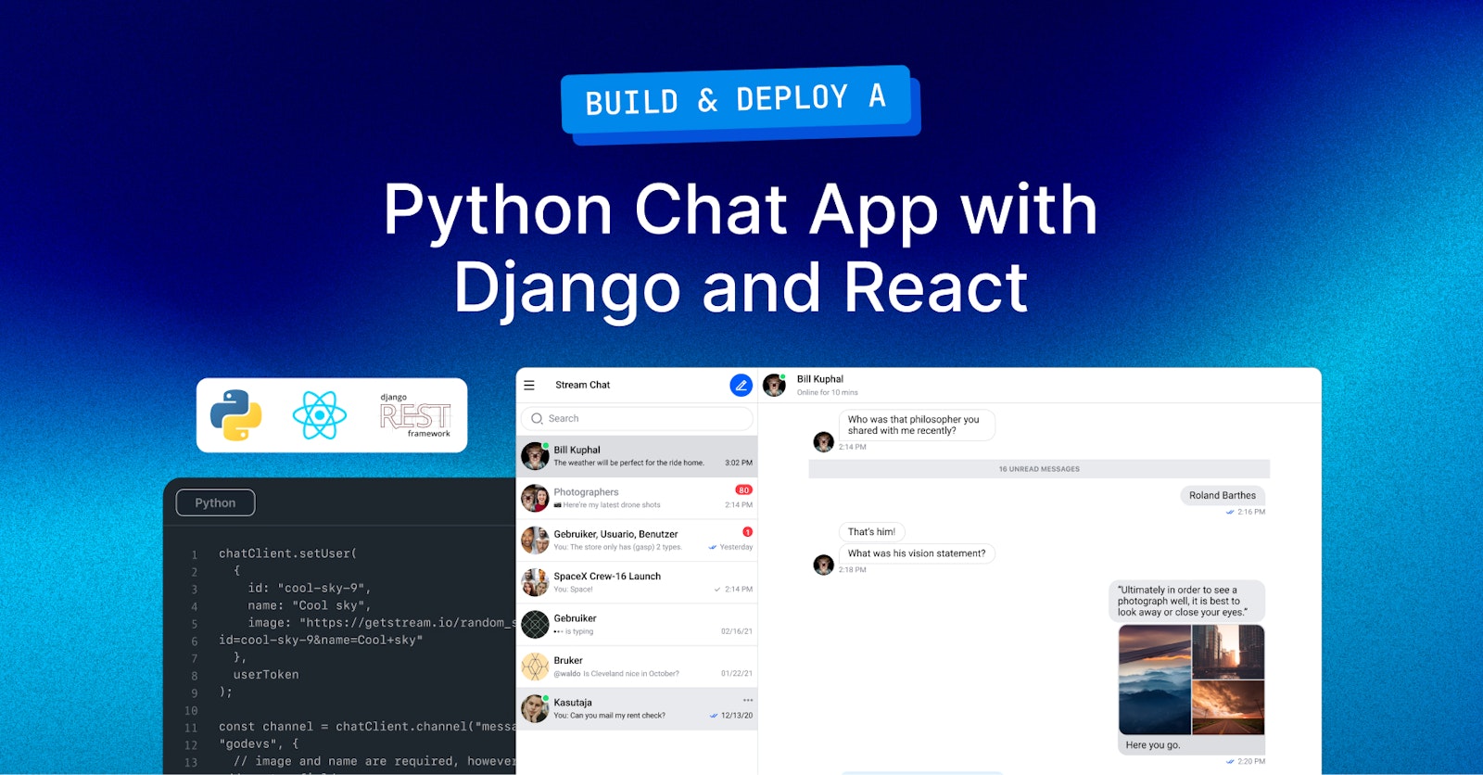The image size is (1483, 775).
Task: Open the Kasutaja conversation
Action: point(637,708)
